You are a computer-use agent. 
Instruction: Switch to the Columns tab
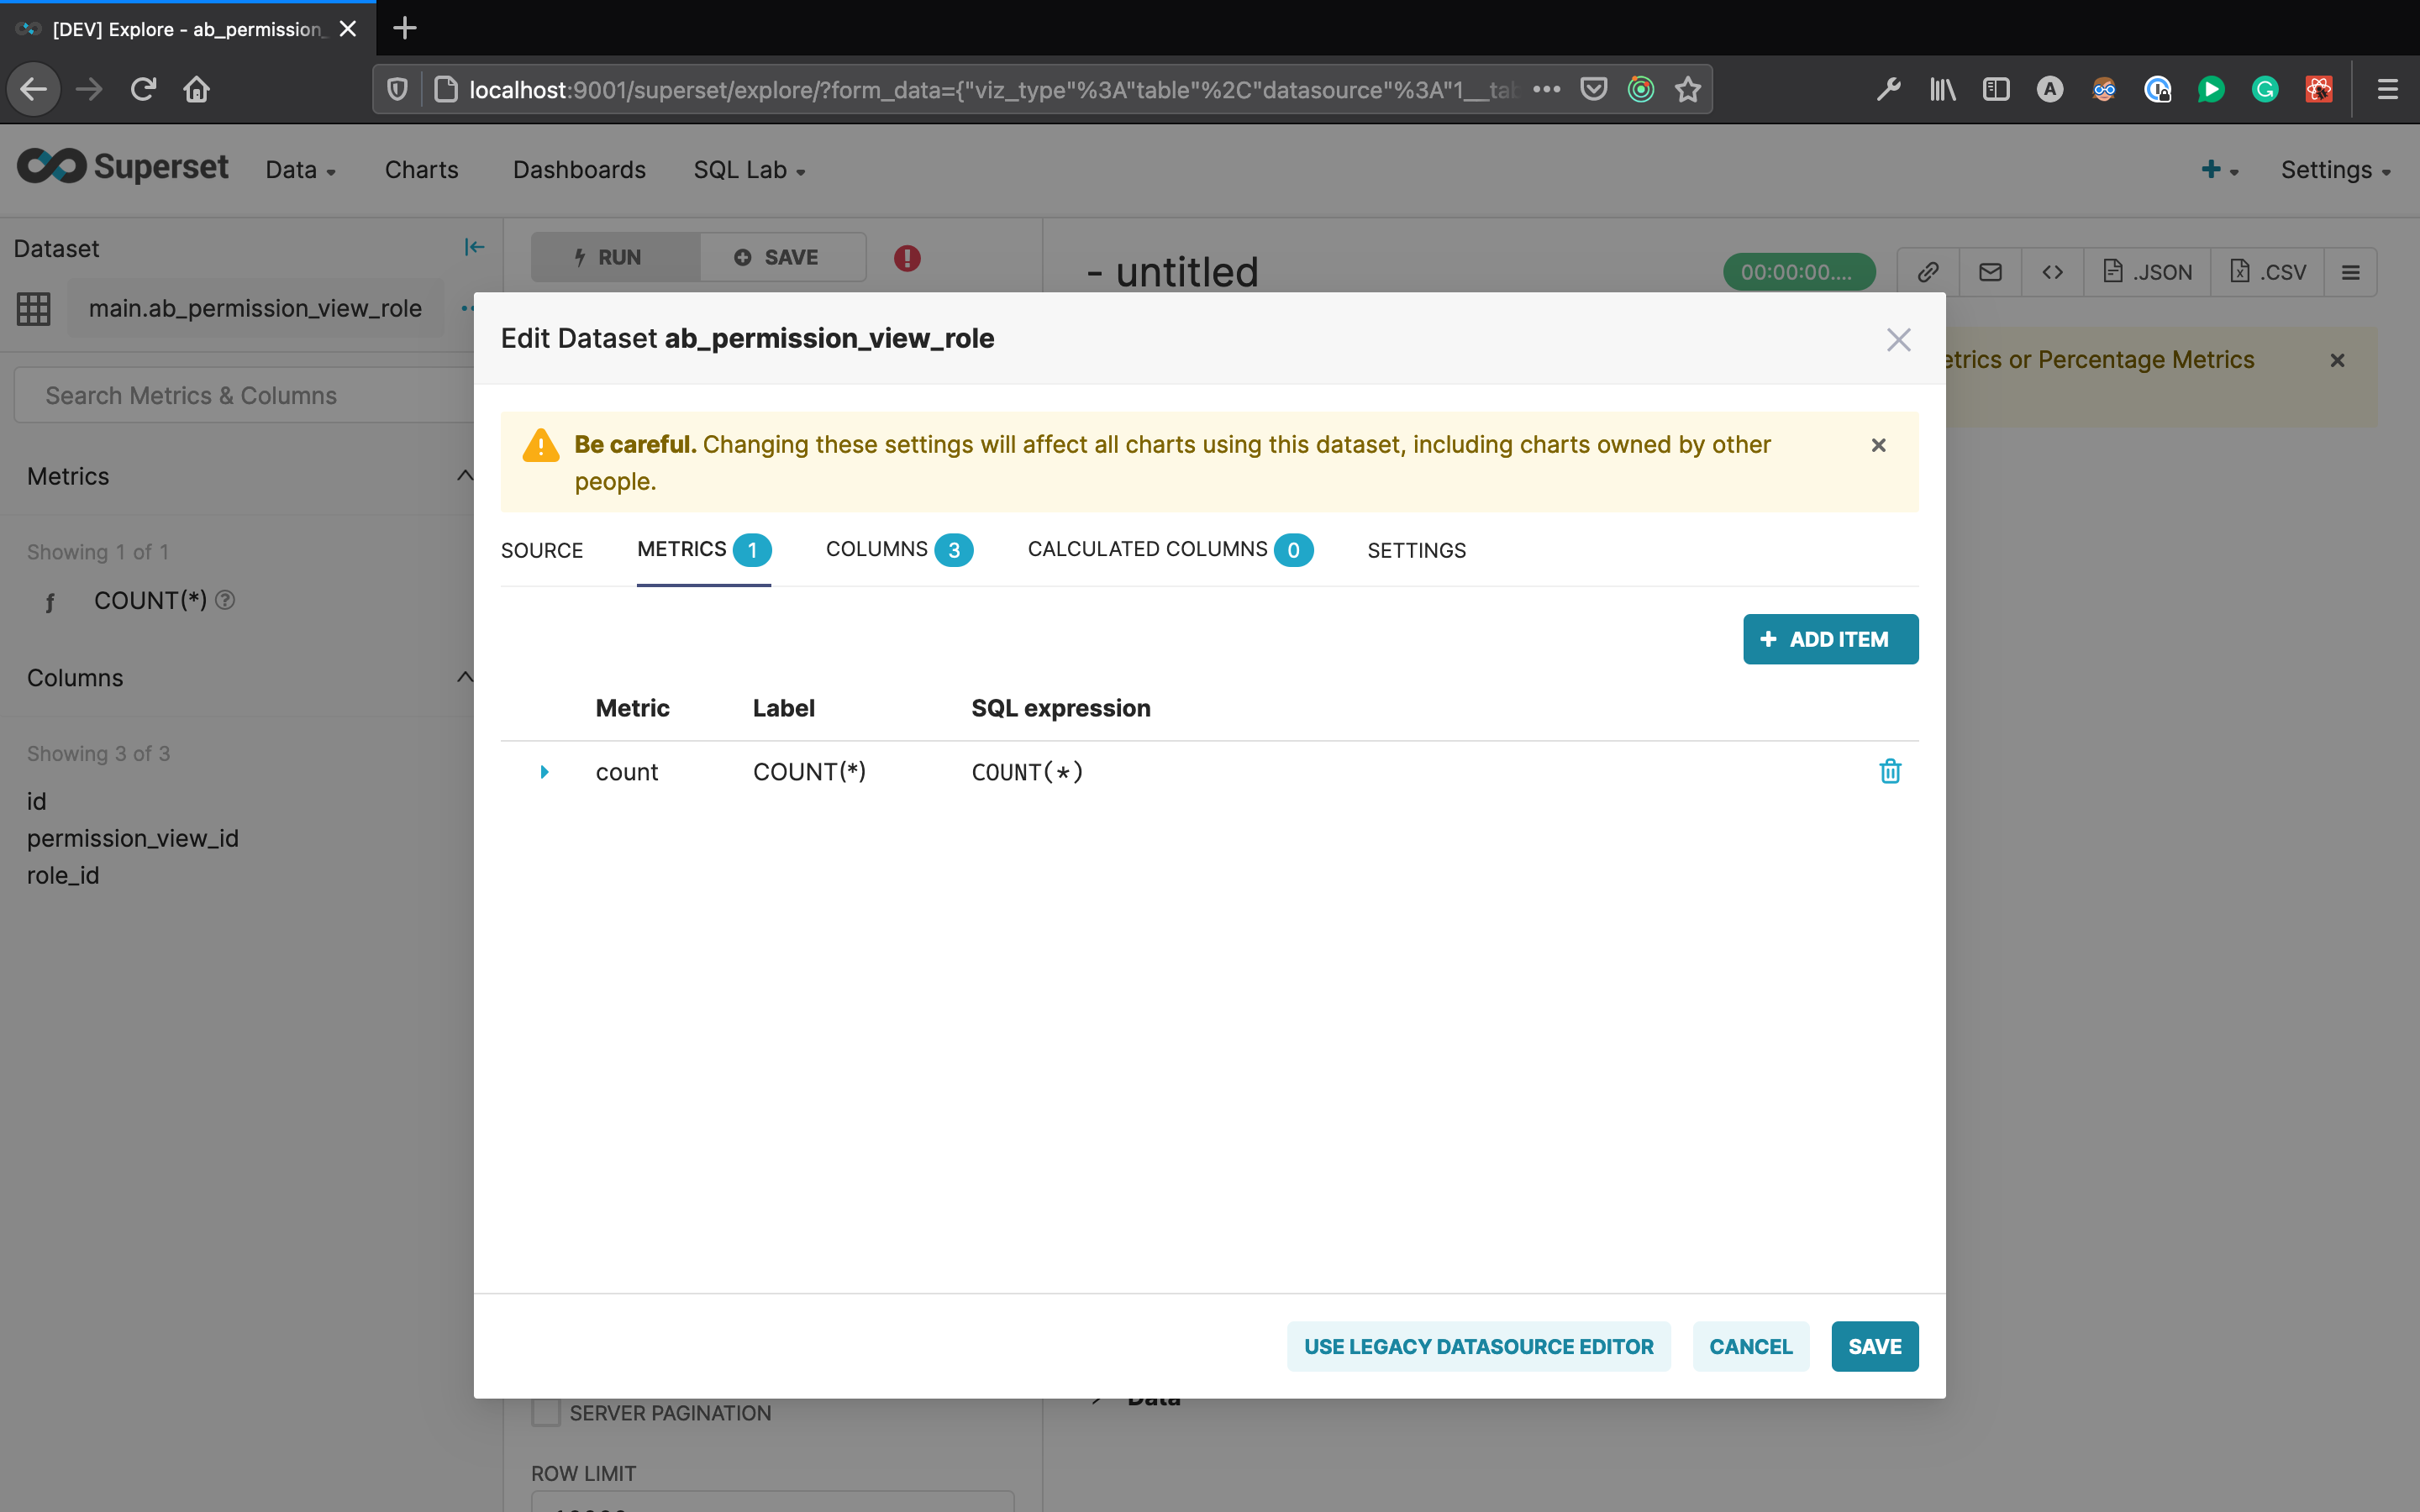point(897,550)
